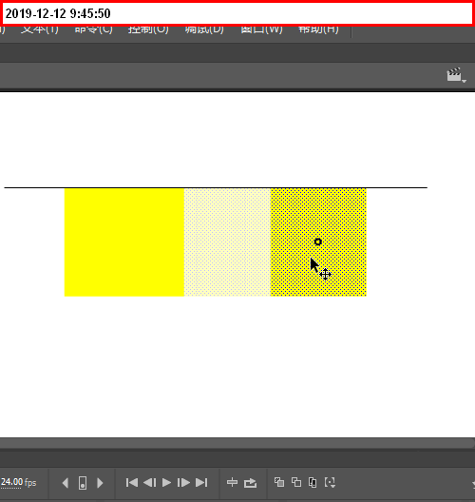475x502 pixels.
Task: Open the 窗口(W) menu
Action: [261, 29]
